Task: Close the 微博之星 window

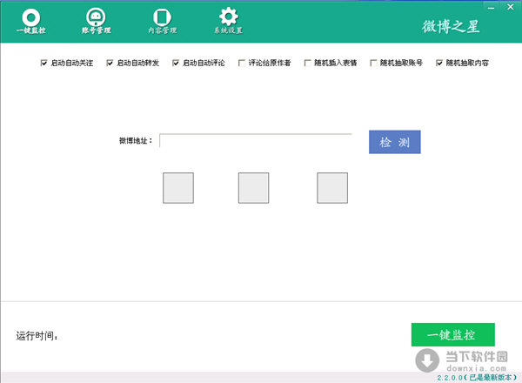Action: [x=511, y=7]
